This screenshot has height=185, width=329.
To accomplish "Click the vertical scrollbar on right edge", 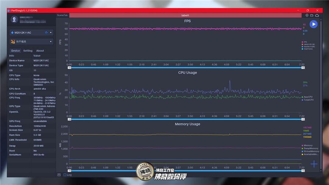I will pos(321,94).
